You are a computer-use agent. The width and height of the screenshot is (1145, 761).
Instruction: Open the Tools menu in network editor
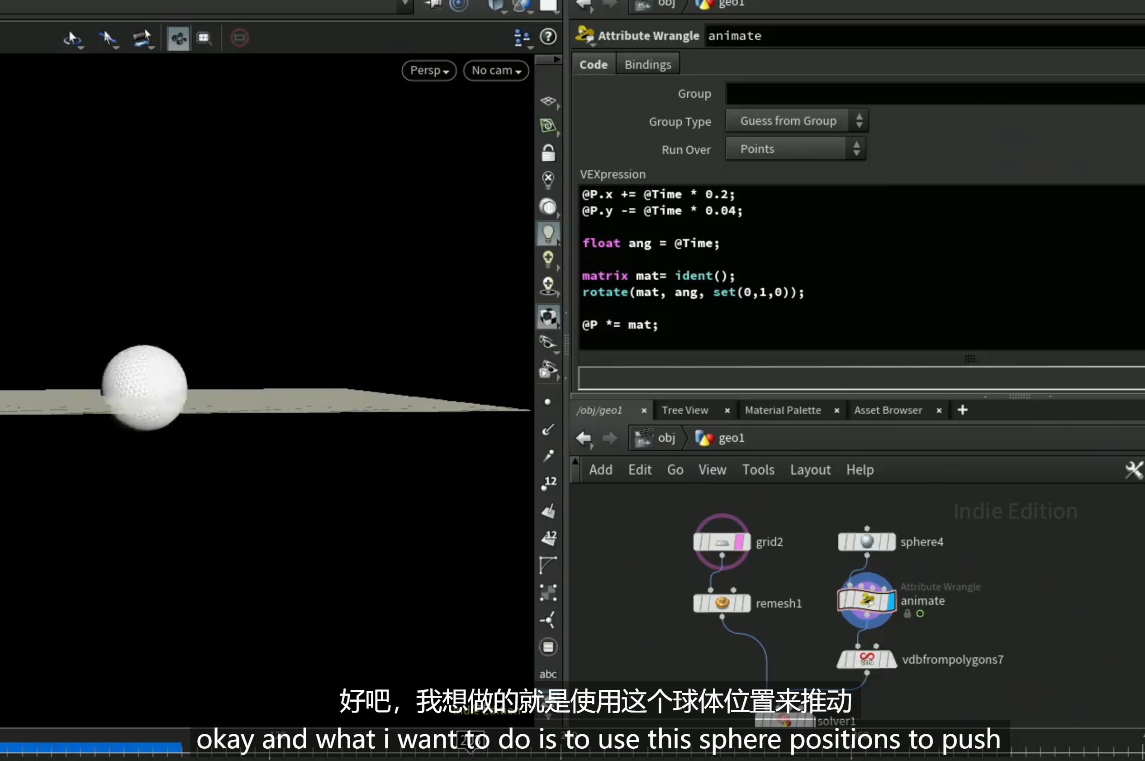pyautogui.click(x=758, y=470)
